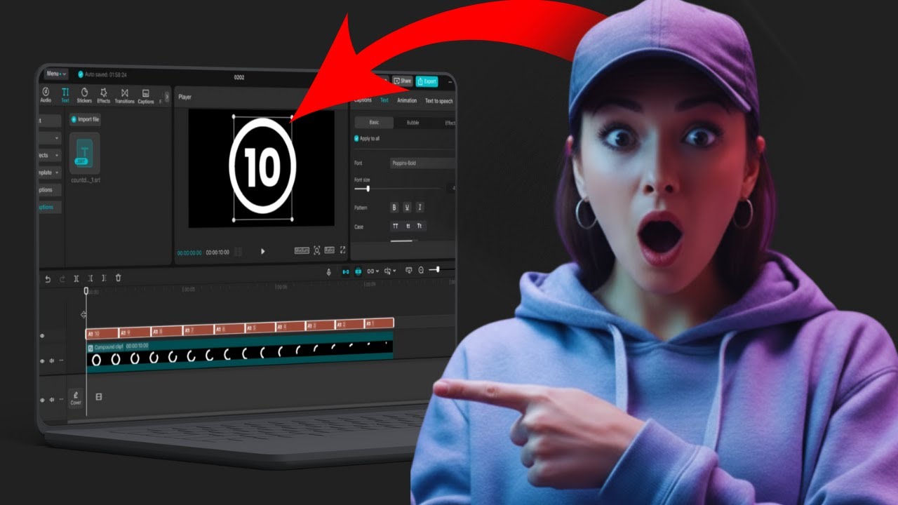
Task: Open the Audio panel tab
Action: pyautogui.click(x=46, y=95)
